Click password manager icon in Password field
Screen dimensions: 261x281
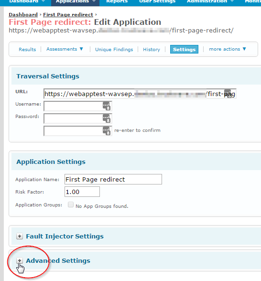(106, 119)
